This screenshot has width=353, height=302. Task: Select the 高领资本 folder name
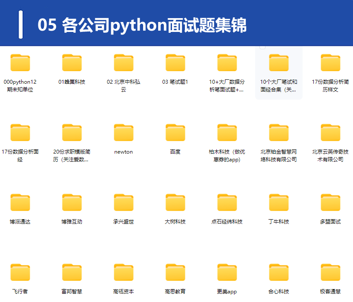(x=124, y=291)
